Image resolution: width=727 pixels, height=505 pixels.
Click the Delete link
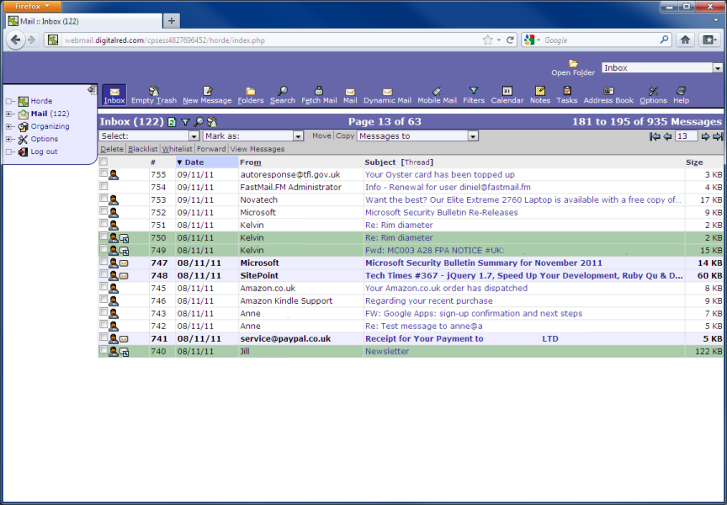112,149
